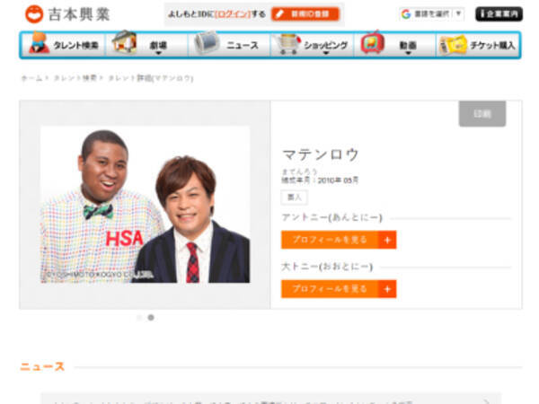The height and width of the screenshot is (404, 539).
Task: Open the 吉本興業 site title text
Action: tap(79, 14)
